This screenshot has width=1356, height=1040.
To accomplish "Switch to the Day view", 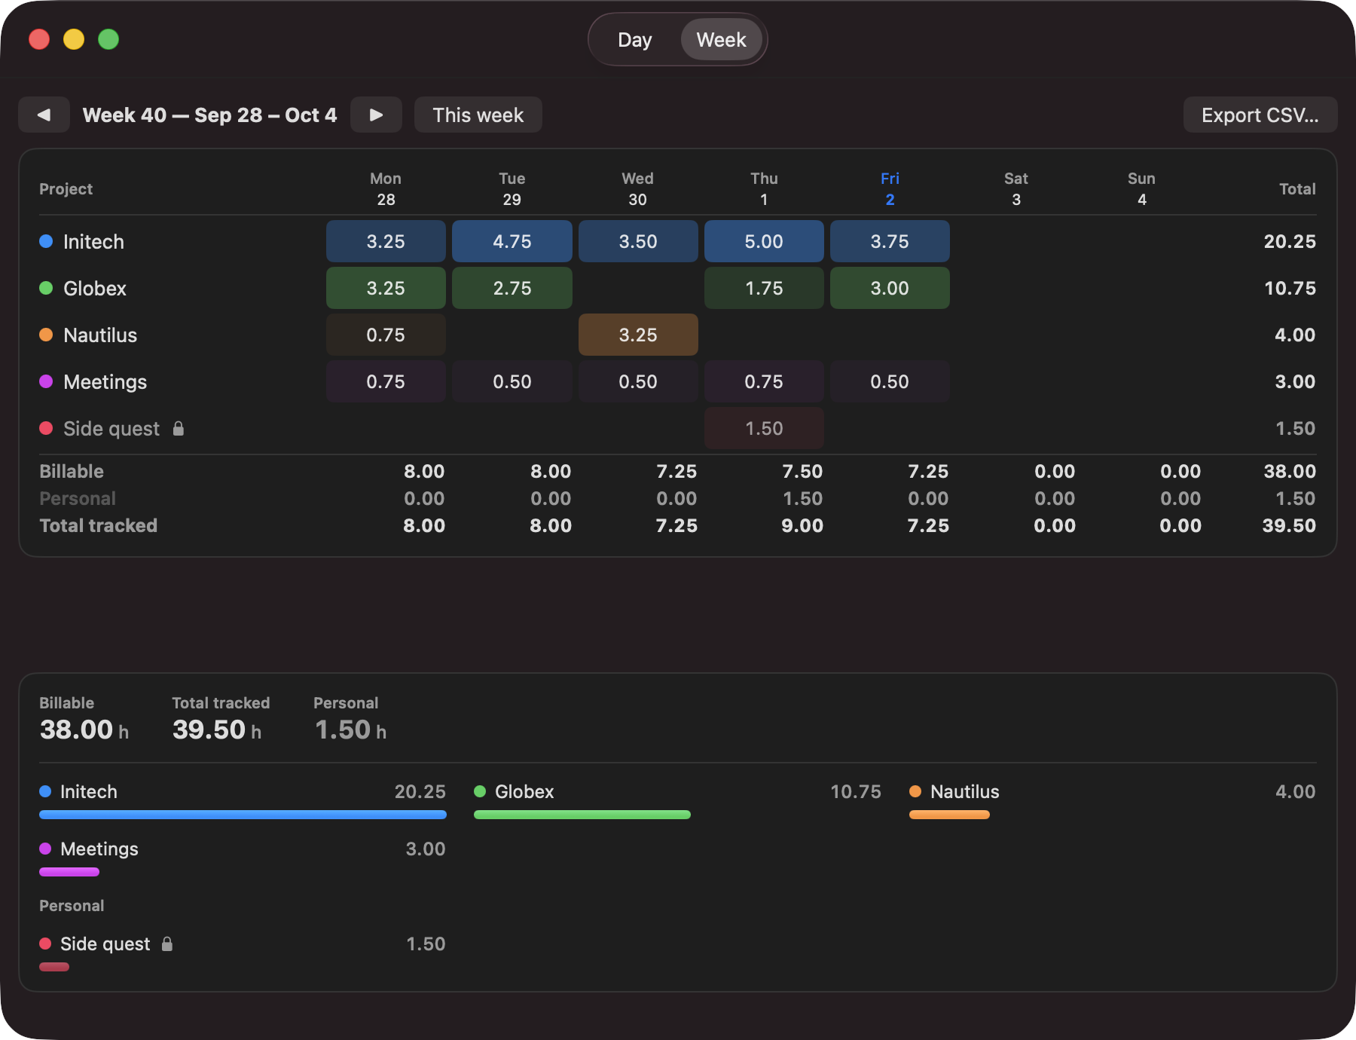I will click(x=635, y=39).
